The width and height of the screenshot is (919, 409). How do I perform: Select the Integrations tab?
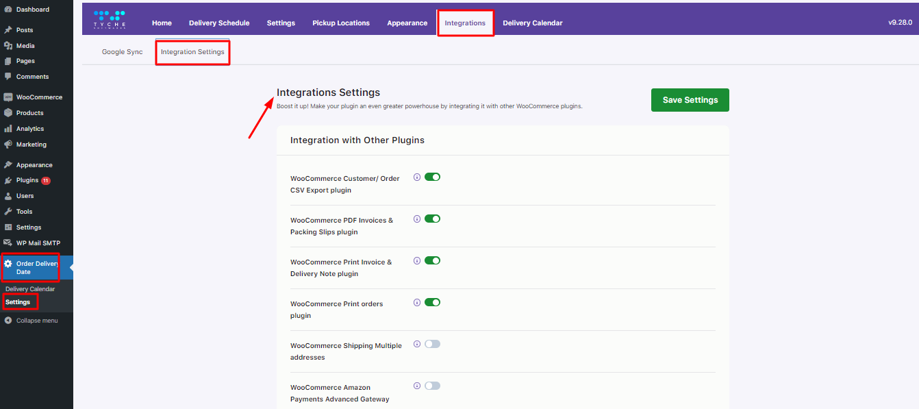[465, 23]
